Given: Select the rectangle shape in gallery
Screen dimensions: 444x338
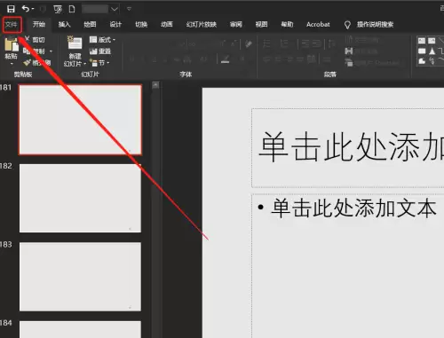Looking at the screenshot, I should click(x=422, y=51).
